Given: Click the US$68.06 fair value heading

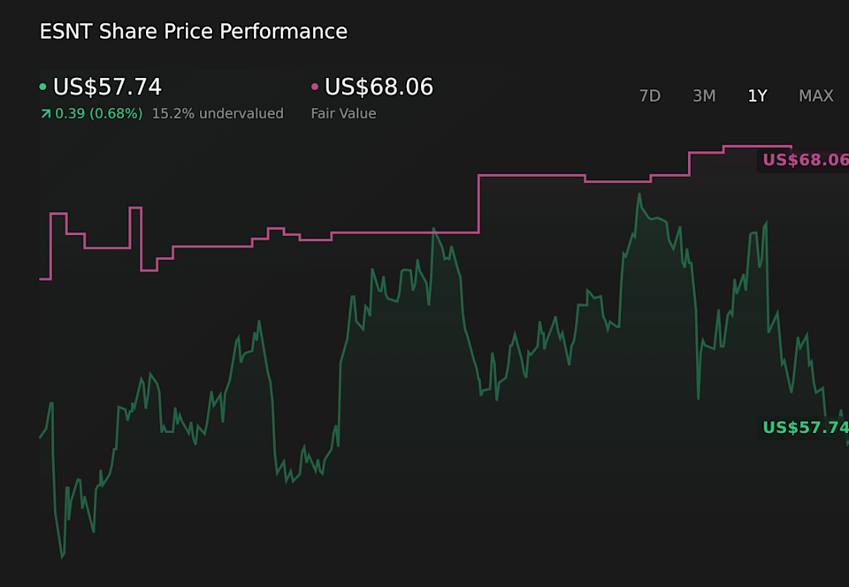Looking at the screenshot, I should tap(379, 87).
